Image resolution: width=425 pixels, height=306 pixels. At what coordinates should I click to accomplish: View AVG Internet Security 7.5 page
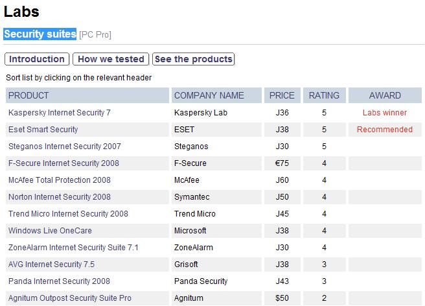(x=51, y=265)
